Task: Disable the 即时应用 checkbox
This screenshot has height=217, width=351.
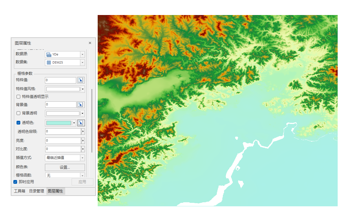Action: 15,182
